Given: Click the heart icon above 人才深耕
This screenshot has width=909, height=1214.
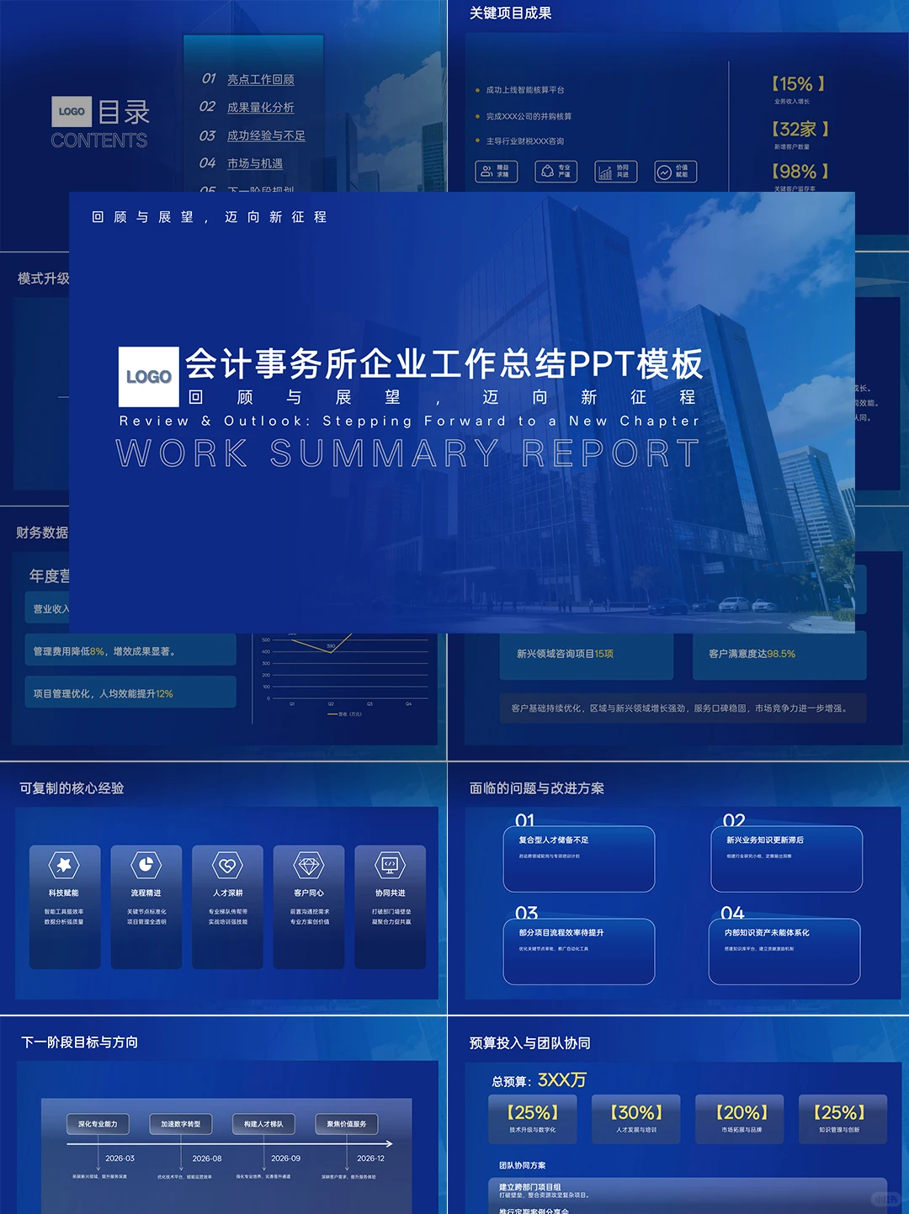Looking at the screenshot, I should (x=227, y=864).
